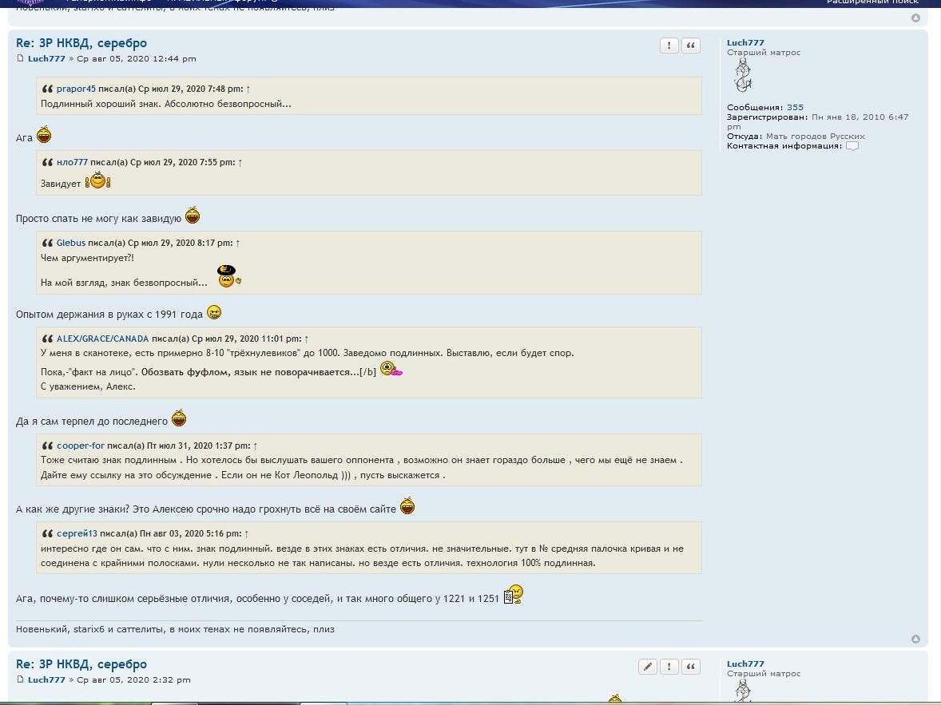
Task: Click Luch777 avatar image in profile panel
Action: click(x=743, y=77)
